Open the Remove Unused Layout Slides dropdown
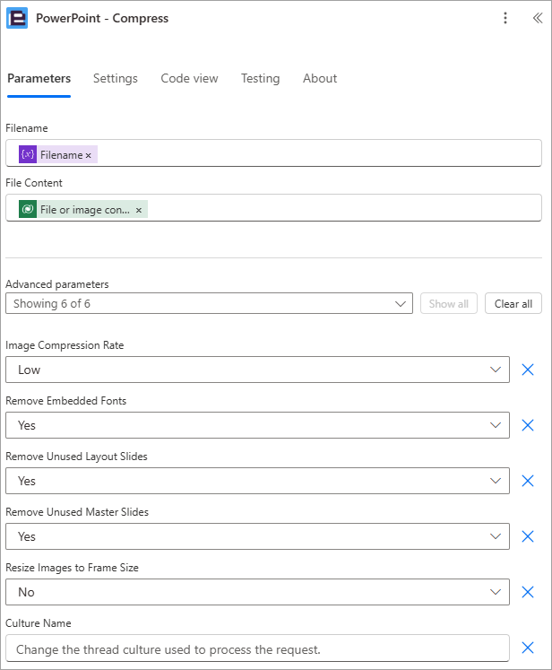This screenshot has height=670, width=552. click(257, 481)
